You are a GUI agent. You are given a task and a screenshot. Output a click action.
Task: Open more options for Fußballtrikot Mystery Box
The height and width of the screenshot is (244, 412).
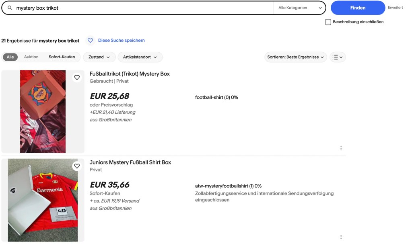(341, 148)
